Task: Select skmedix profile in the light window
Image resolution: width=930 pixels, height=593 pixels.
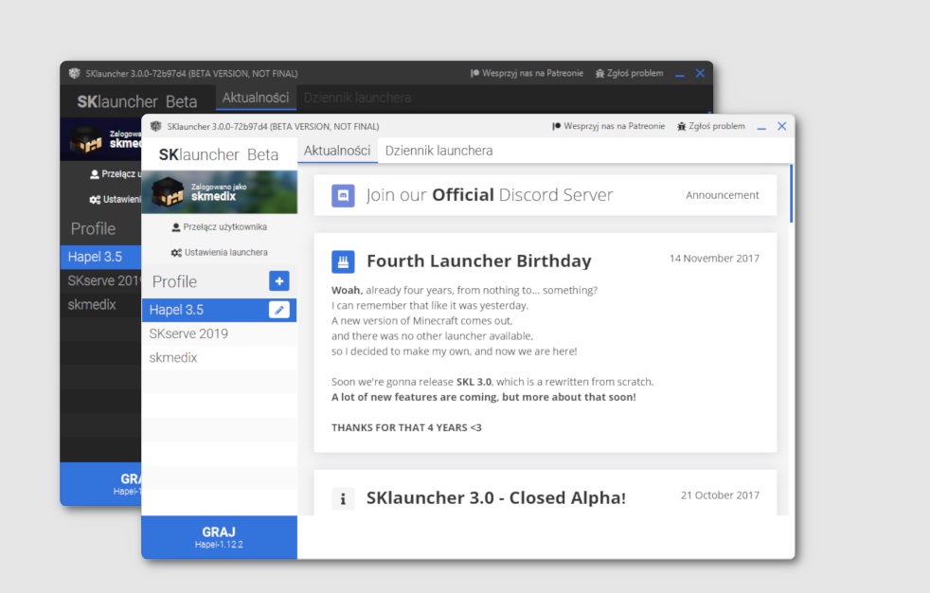Action: coord(219,357)
